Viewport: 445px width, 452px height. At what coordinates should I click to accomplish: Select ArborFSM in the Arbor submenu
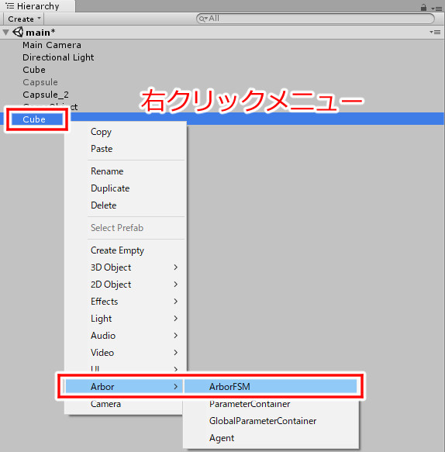coord(271,386)
